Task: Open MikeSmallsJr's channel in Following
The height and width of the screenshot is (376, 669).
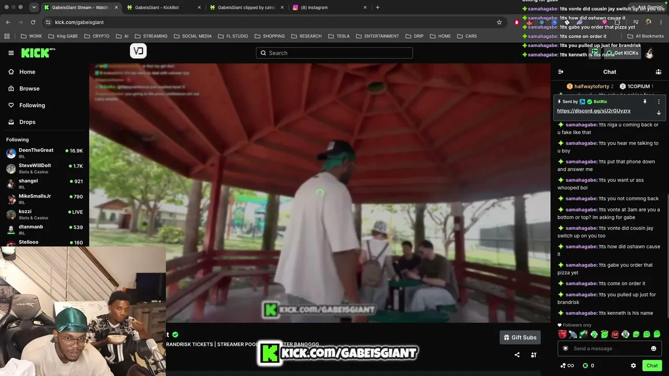Action: (44, 199)
